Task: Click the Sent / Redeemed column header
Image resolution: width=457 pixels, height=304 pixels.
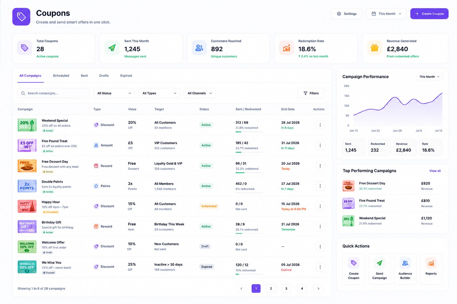Action: (x=248, y=109)
